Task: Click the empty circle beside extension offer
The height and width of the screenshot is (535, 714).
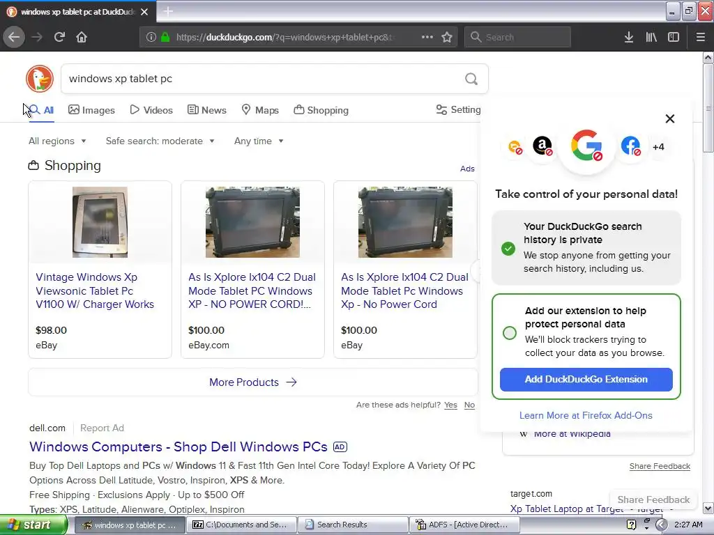Action: tap(510, 332)
